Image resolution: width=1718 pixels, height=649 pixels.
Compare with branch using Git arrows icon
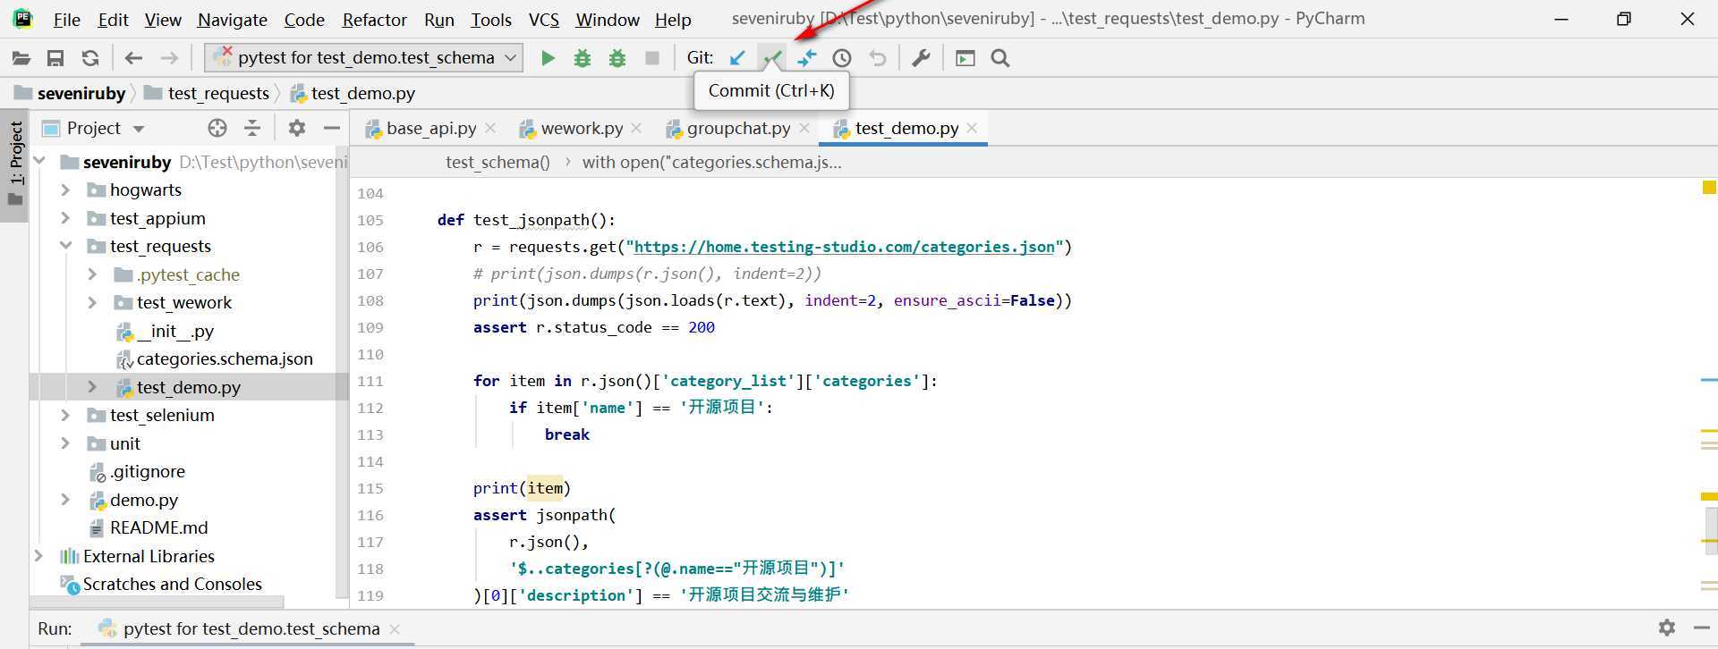(x=806, y=58)
